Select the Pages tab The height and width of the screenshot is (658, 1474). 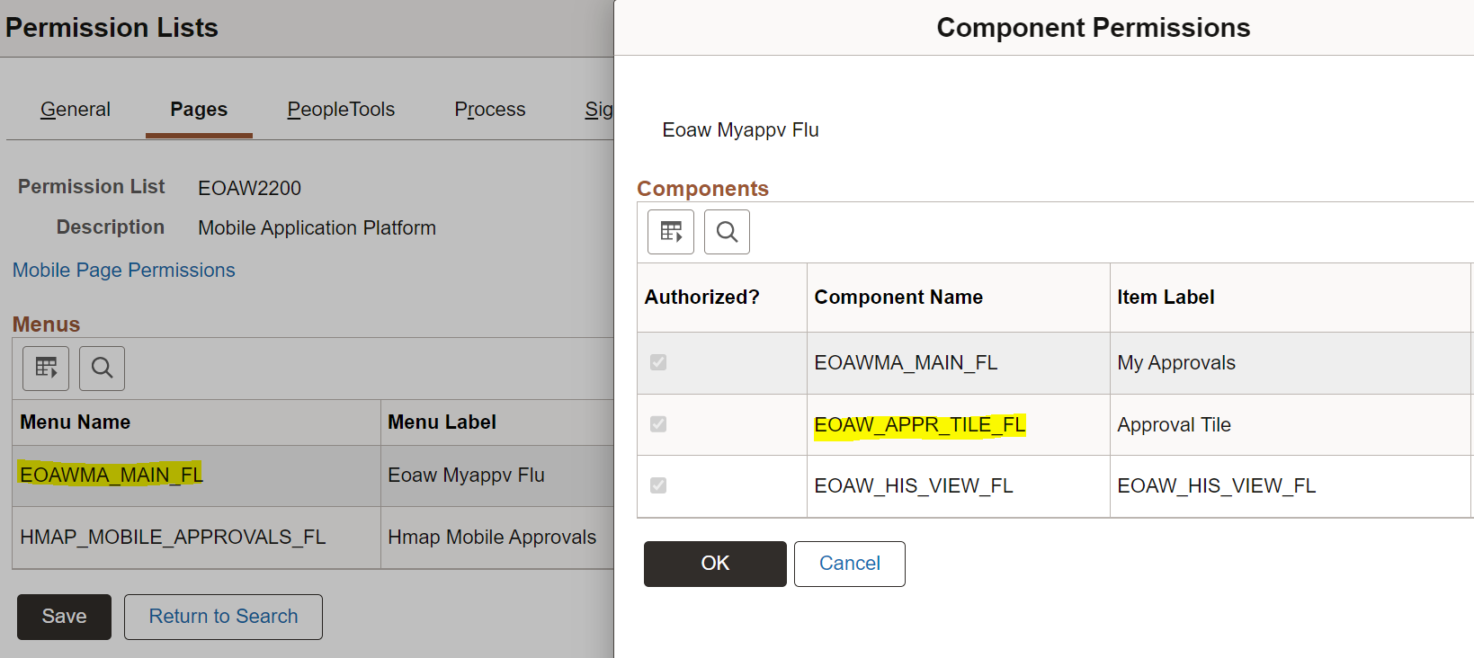199,110
